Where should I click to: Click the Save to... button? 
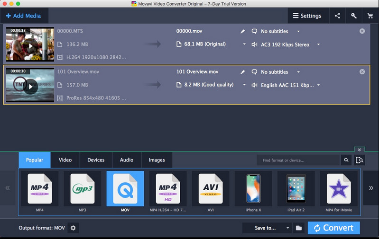[265, 228]
